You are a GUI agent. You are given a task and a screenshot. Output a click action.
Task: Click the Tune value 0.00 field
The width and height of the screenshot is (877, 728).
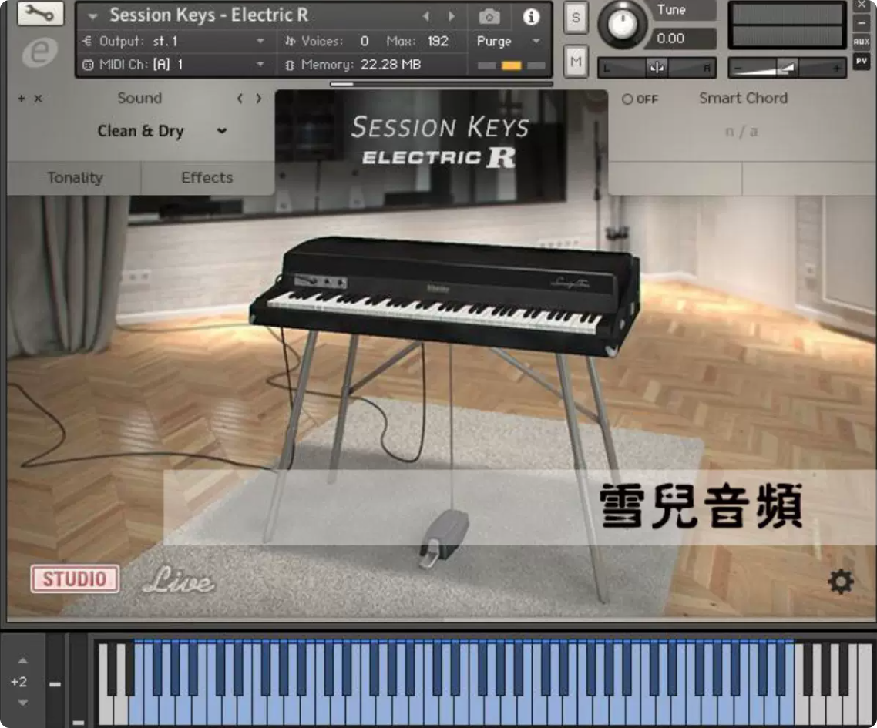[684, 39]
